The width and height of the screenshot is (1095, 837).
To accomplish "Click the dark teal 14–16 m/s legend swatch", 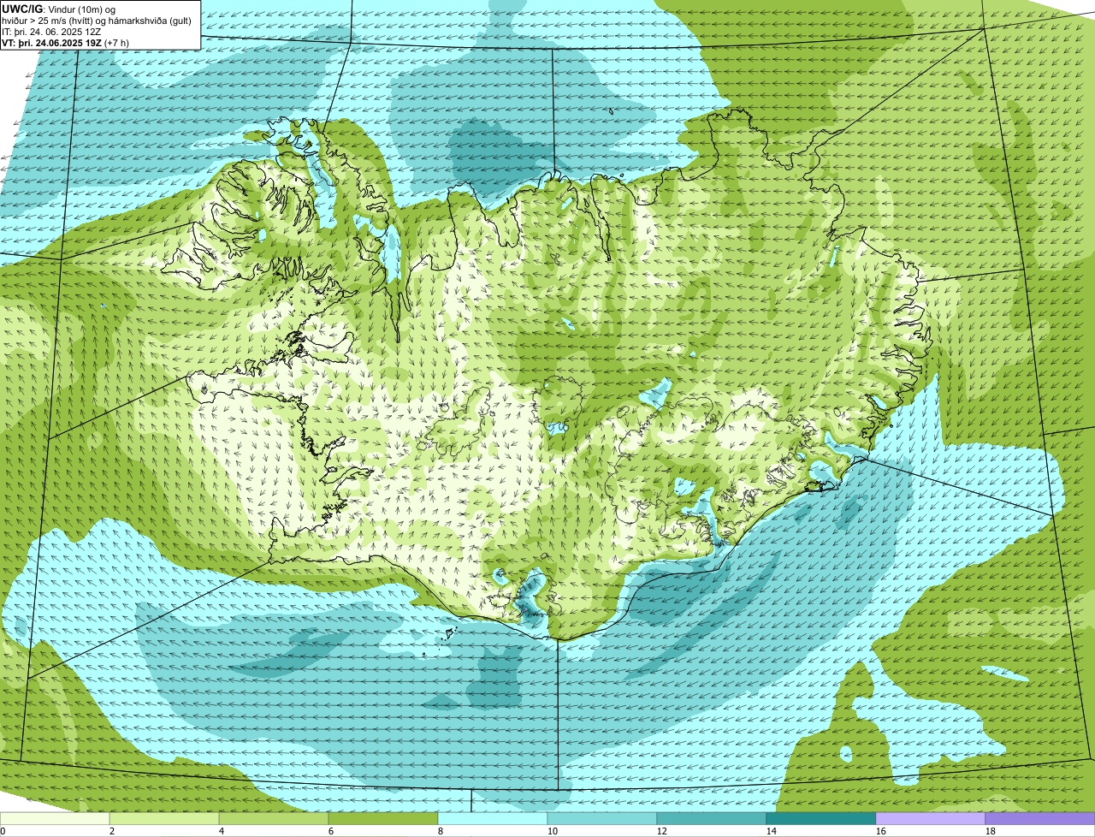I will tap(821, 818).
